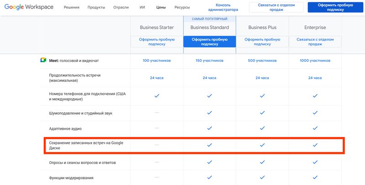Click Опросы и сеансы вопросов label
Viewport: 365px width, 185px height.
(83, 163)
